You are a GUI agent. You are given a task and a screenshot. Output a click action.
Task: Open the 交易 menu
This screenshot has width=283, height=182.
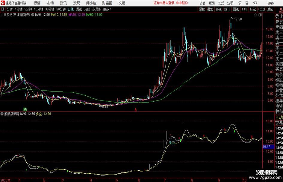coord(122,3)
